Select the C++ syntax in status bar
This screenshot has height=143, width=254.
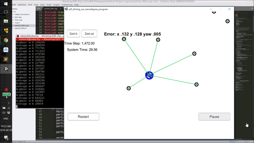click(x=247, y=141)
